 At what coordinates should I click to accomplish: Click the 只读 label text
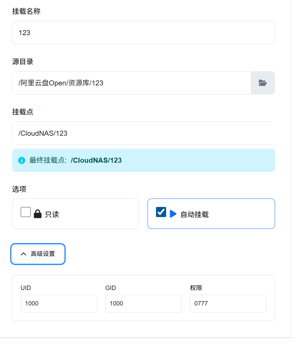[52, 214]
